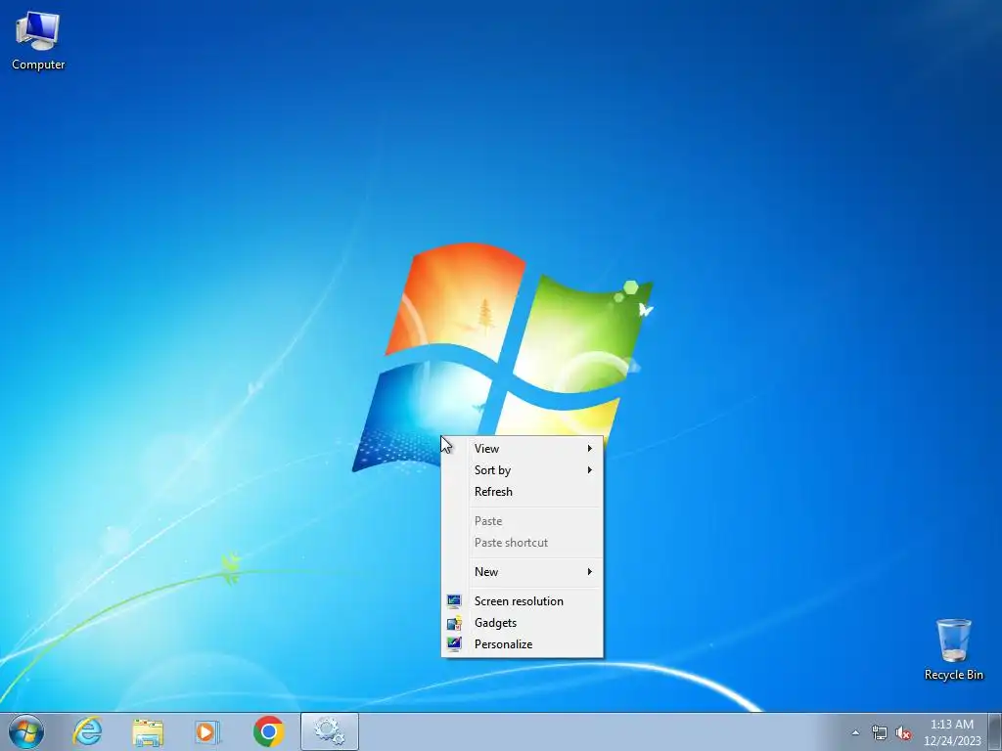Screen dimensions: 1002x751
Task: Open the clock showing 1:13 AM
Action: (x=951, y=732)
